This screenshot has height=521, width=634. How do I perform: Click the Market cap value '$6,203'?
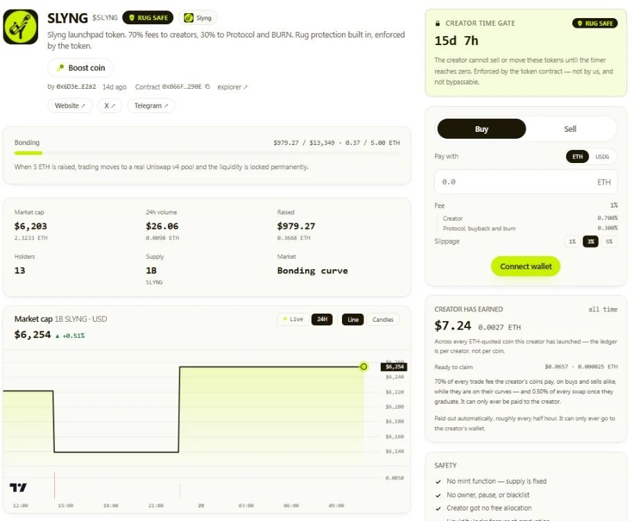pos(31,226)
